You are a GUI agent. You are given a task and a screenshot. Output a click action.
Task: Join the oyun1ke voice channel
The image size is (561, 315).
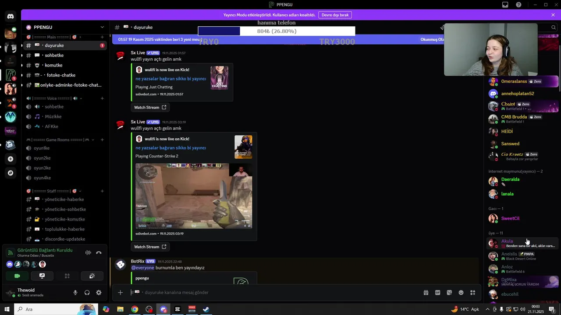point(65,148)
